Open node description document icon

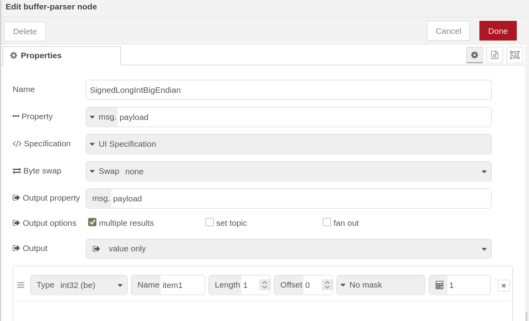495,55
